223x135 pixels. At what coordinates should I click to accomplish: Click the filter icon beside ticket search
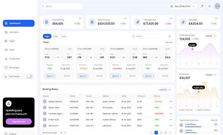coord(170,36)
